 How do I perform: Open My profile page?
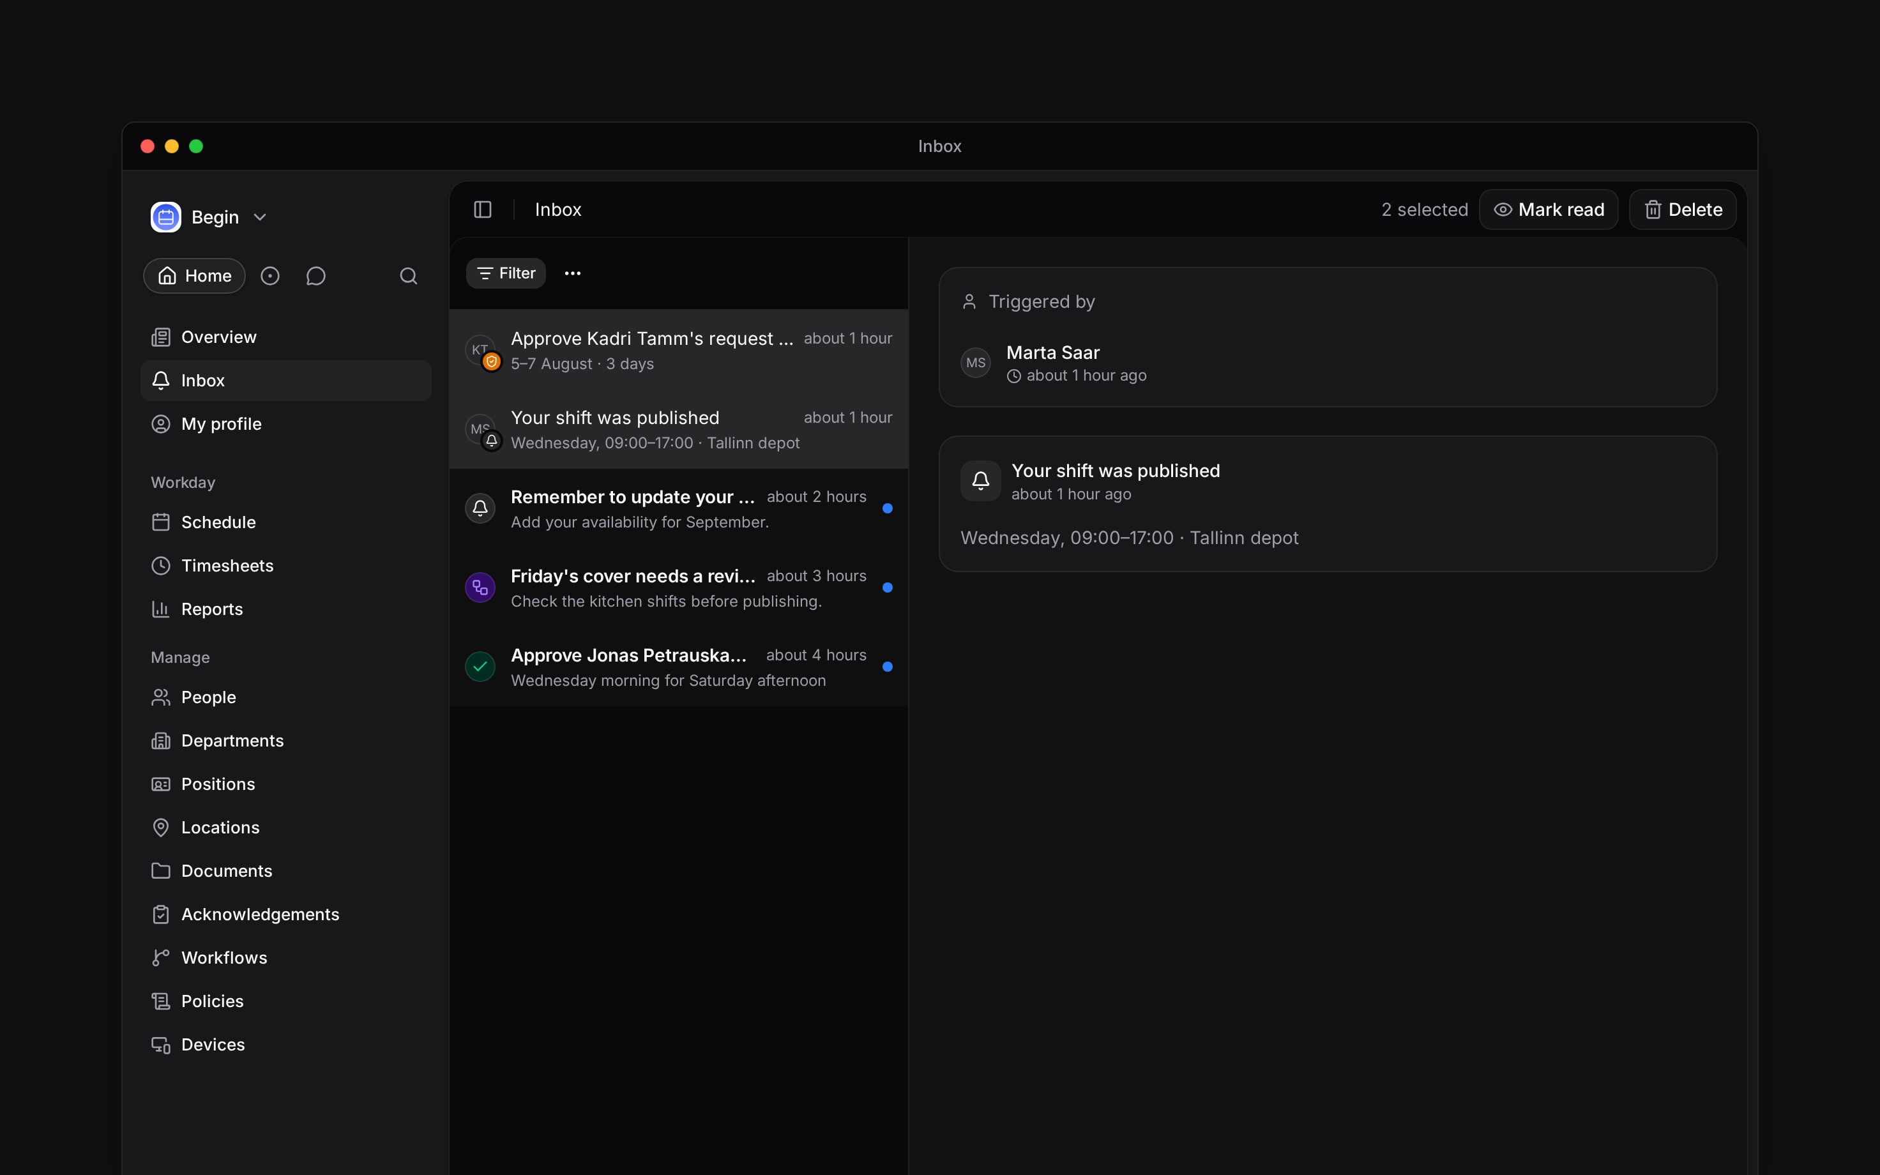click(286, 424)
